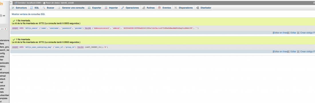Screen dimensions: 315x103
Task: Open the SQL tab
Action: (35, 8)
